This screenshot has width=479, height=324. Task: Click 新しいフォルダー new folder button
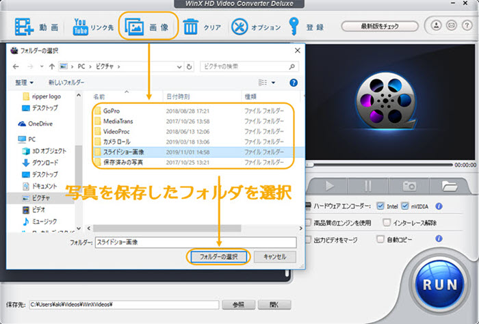(x=66, y=83)
